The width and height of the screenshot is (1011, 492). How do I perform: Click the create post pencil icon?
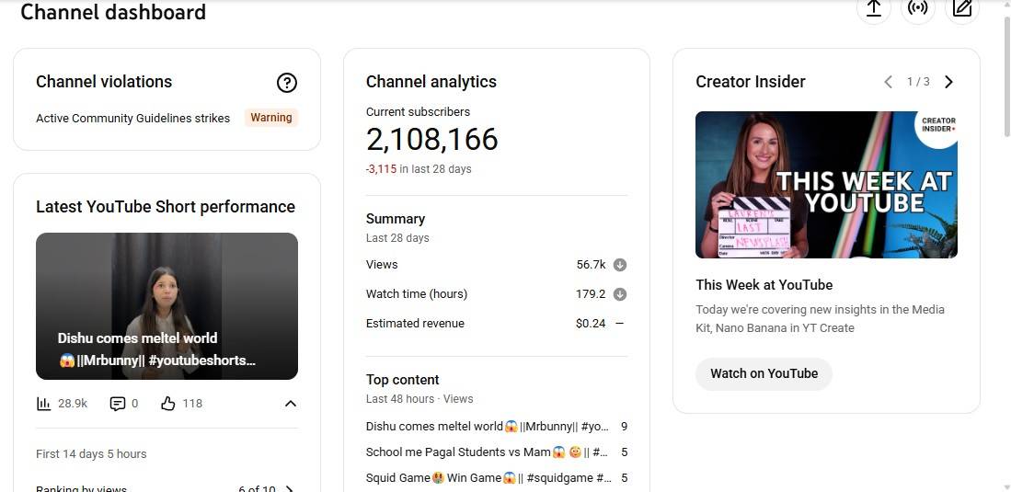pyautogui.click(x=962, y=8)
